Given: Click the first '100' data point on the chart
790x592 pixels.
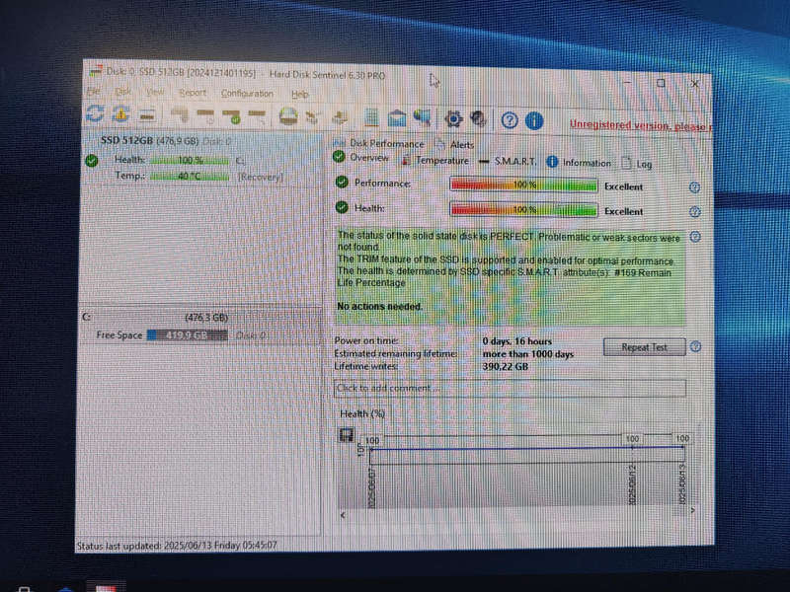Looking at the screenshot, I should [372, 441].
